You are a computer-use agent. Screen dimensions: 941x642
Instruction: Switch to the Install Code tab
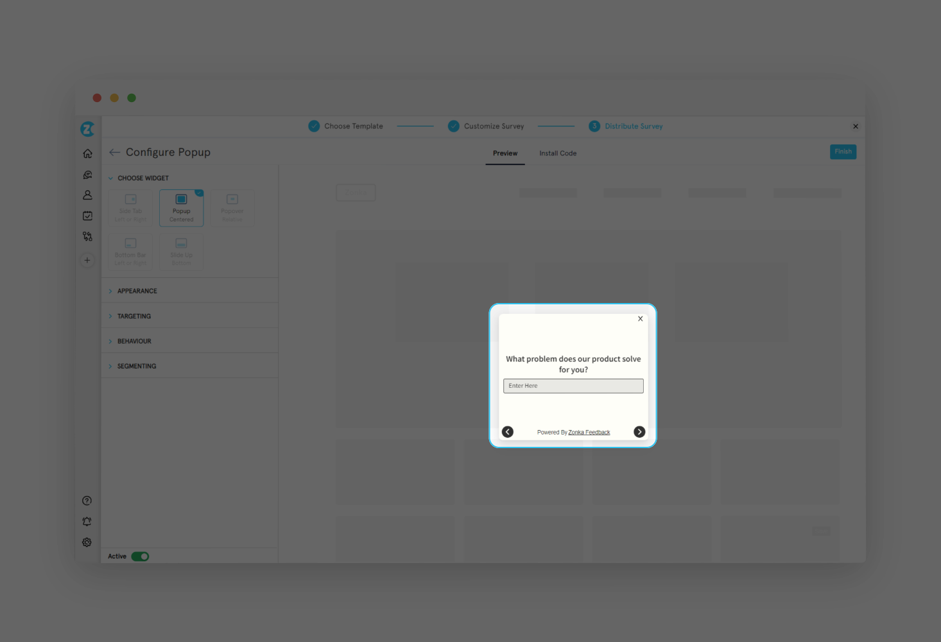557,153
